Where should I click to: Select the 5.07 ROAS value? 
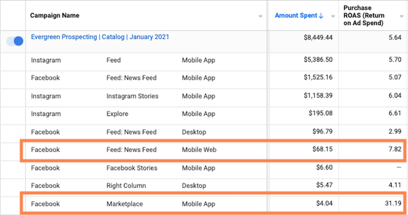[x=395, y=78]
